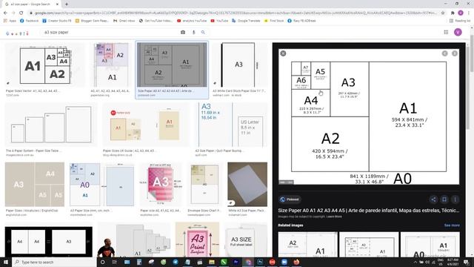This screenshot has height=267, width=474.
Task: Open the analytics YouTube bookmark
Action: pos(192,21)
